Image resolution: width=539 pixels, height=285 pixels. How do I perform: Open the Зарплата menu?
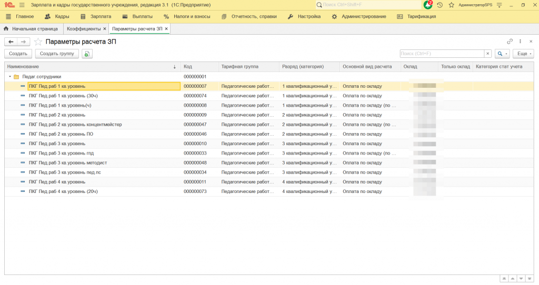tap(96, 16)
